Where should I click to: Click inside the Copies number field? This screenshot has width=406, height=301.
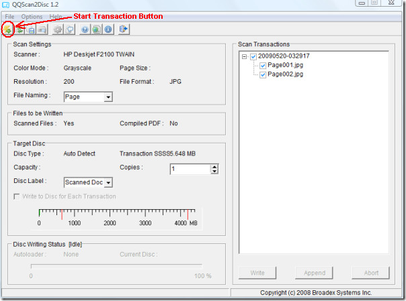pyautogui.click(x=190, y=169)
